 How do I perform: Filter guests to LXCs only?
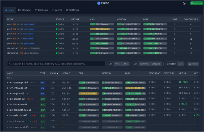click(125, 64)
